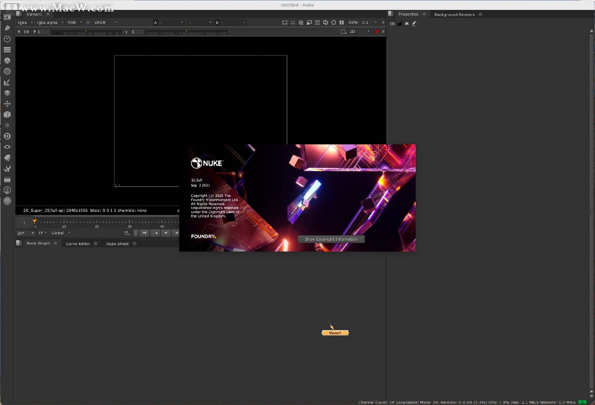This screenshot has width=595, height=405.
Task: Open the Filter nodes circle menu
Action: [7, 71]
